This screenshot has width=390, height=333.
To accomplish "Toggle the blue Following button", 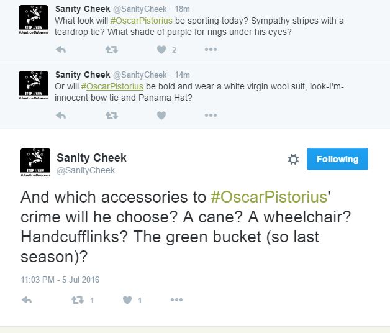I will (x=337, y=159).
